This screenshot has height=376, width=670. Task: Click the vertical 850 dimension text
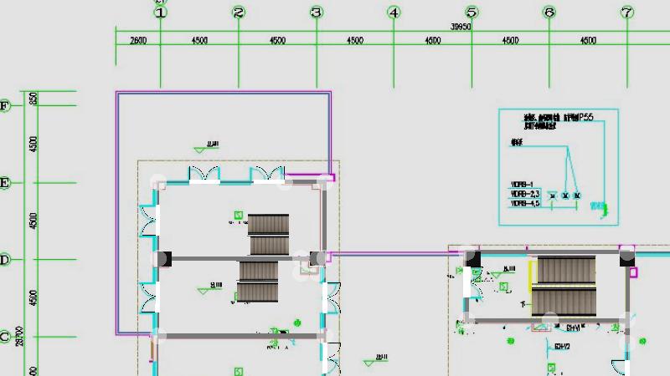pyautogui.click(x=33, y=99)
